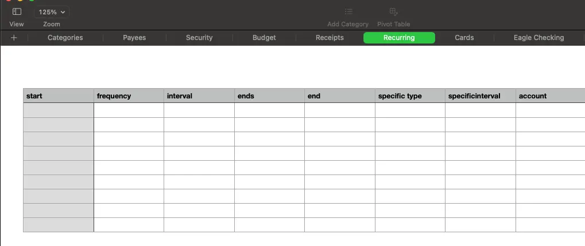Go to the Receipts sheet tab
This screenshot has width=585, height=246.
(330, 38)
